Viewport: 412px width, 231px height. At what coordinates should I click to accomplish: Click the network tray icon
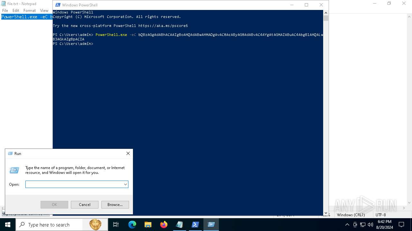click(363, 225)
